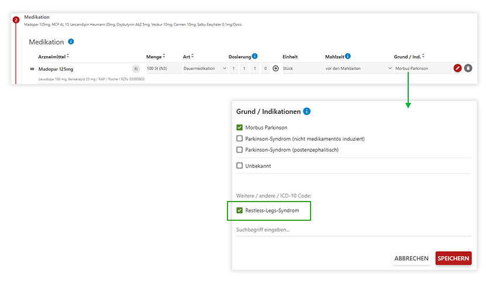Uncheck the Morbus Parkinson checkbox
486x281 pixels.
coord(240,127)
